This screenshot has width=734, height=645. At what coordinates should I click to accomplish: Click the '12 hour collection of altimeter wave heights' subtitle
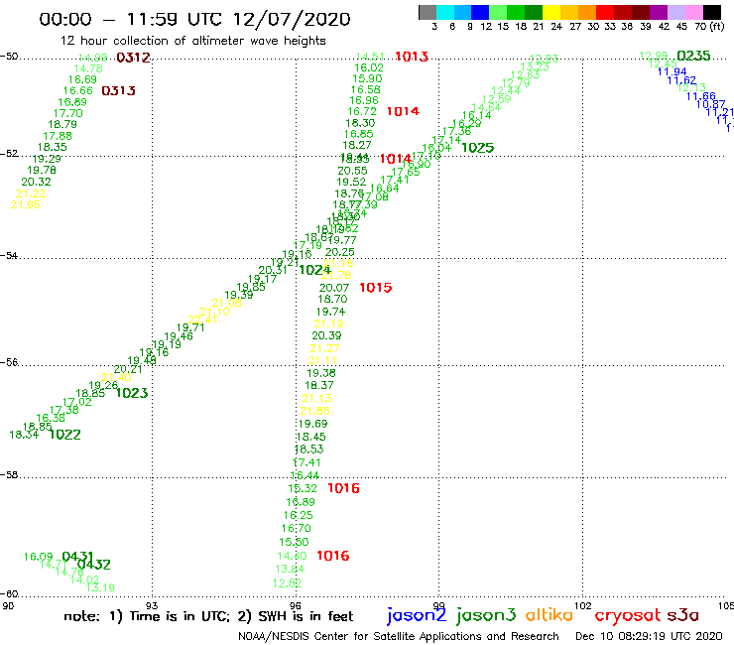(192, 41)
